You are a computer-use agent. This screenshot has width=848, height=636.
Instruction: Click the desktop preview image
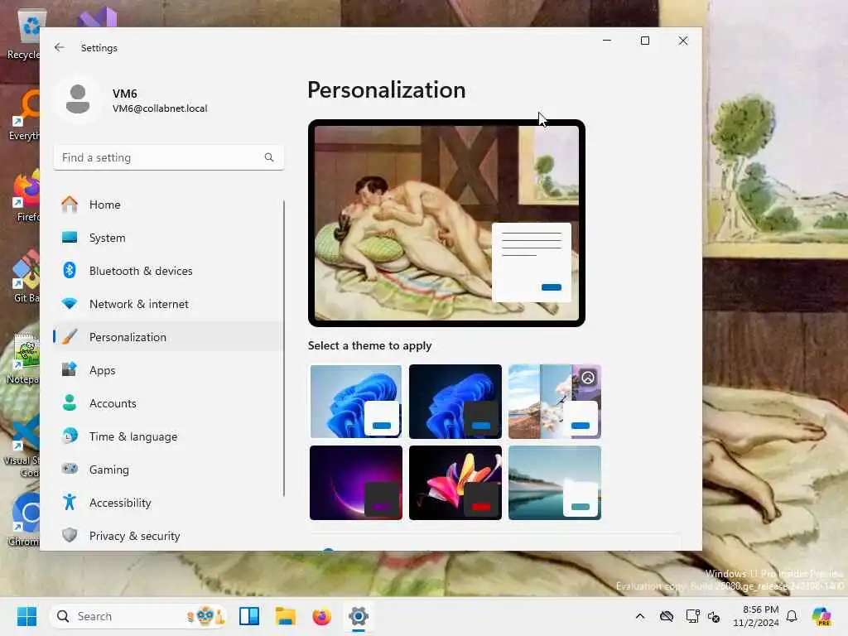(x=446, y=223)
